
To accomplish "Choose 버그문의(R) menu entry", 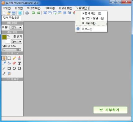I will click(91, 23).
